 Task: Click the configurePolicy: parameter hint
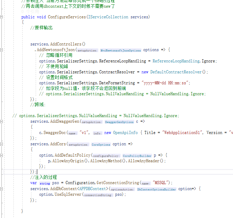pyautogui.click(x=106, y=156)
